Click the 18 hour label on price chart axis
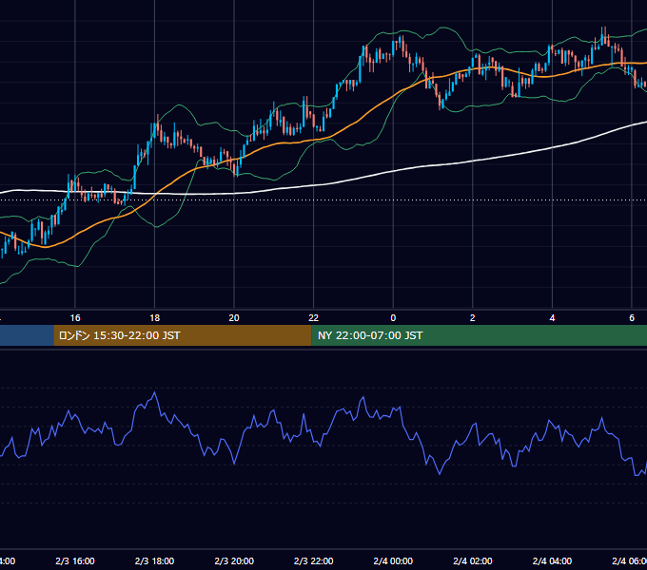647x570 pixels. click(x=155, y=318)
